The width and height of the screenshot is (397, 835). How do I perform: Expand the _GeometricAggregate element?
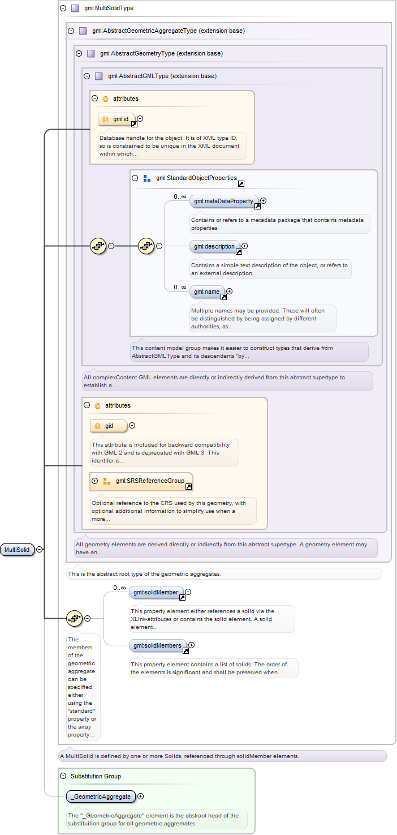click(141, 796)
